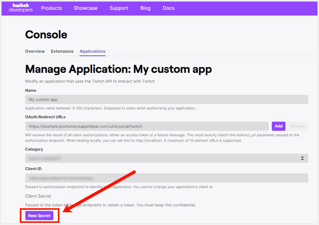Visit the Blog from the header
The image size is (319, 225).
click(x=145, y=8)
